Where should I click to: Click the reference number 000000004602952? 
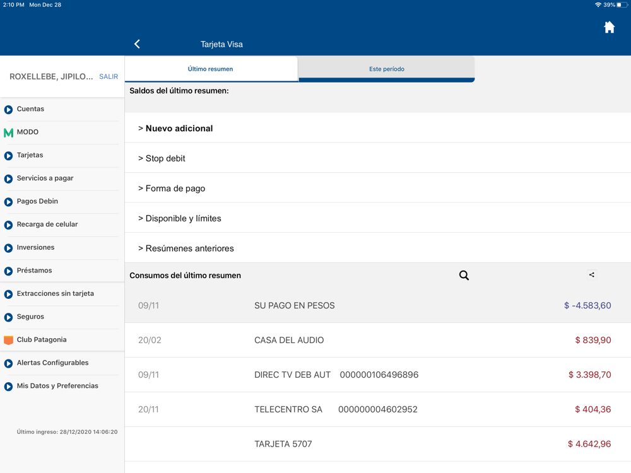click(377, 409)
